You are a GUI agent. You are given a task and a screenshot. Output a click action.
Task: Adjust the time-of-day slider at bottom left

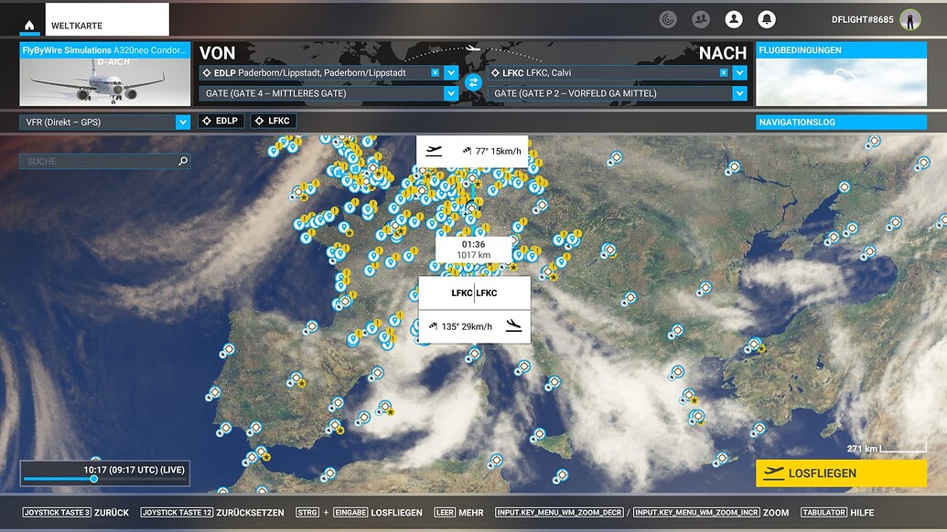point(94,478)
